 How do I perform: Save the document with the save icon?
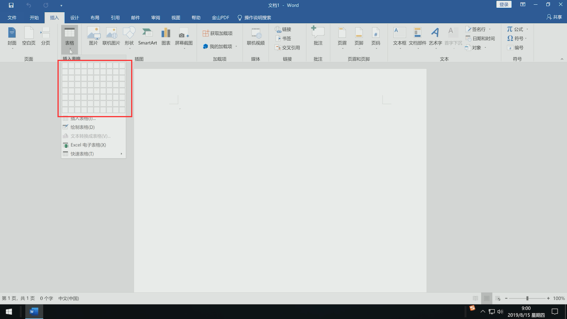(11, 5)
